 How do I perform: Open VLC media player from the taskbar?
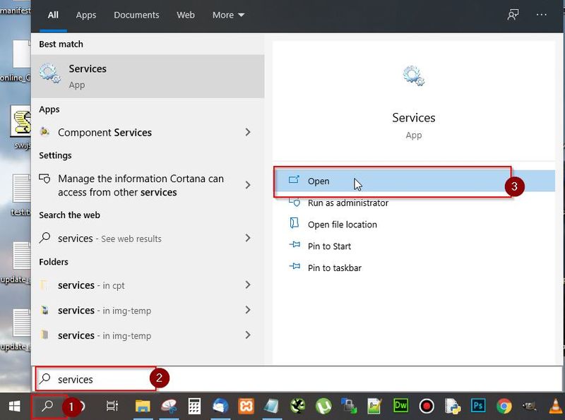[x=557, y=407]
